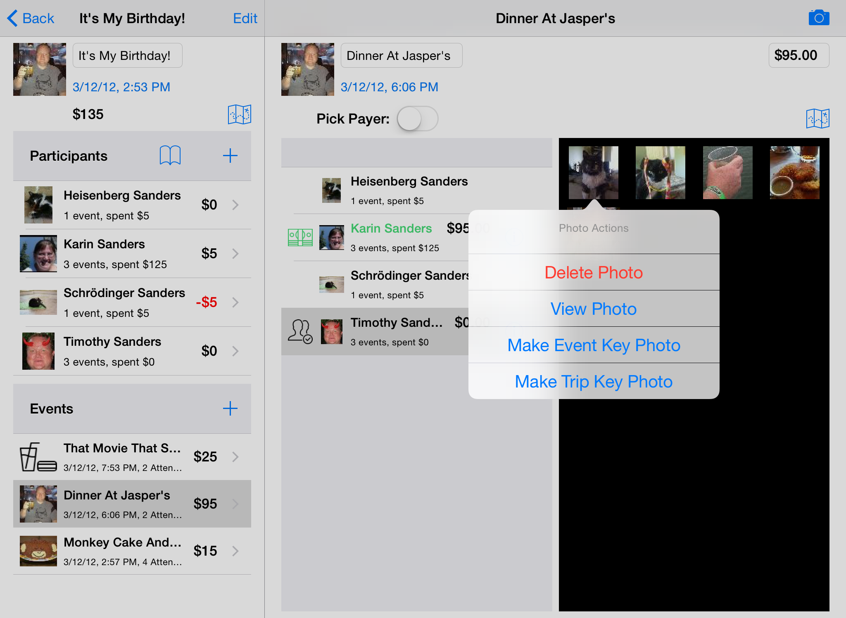Tap the $135 trip total

point(88,114)
